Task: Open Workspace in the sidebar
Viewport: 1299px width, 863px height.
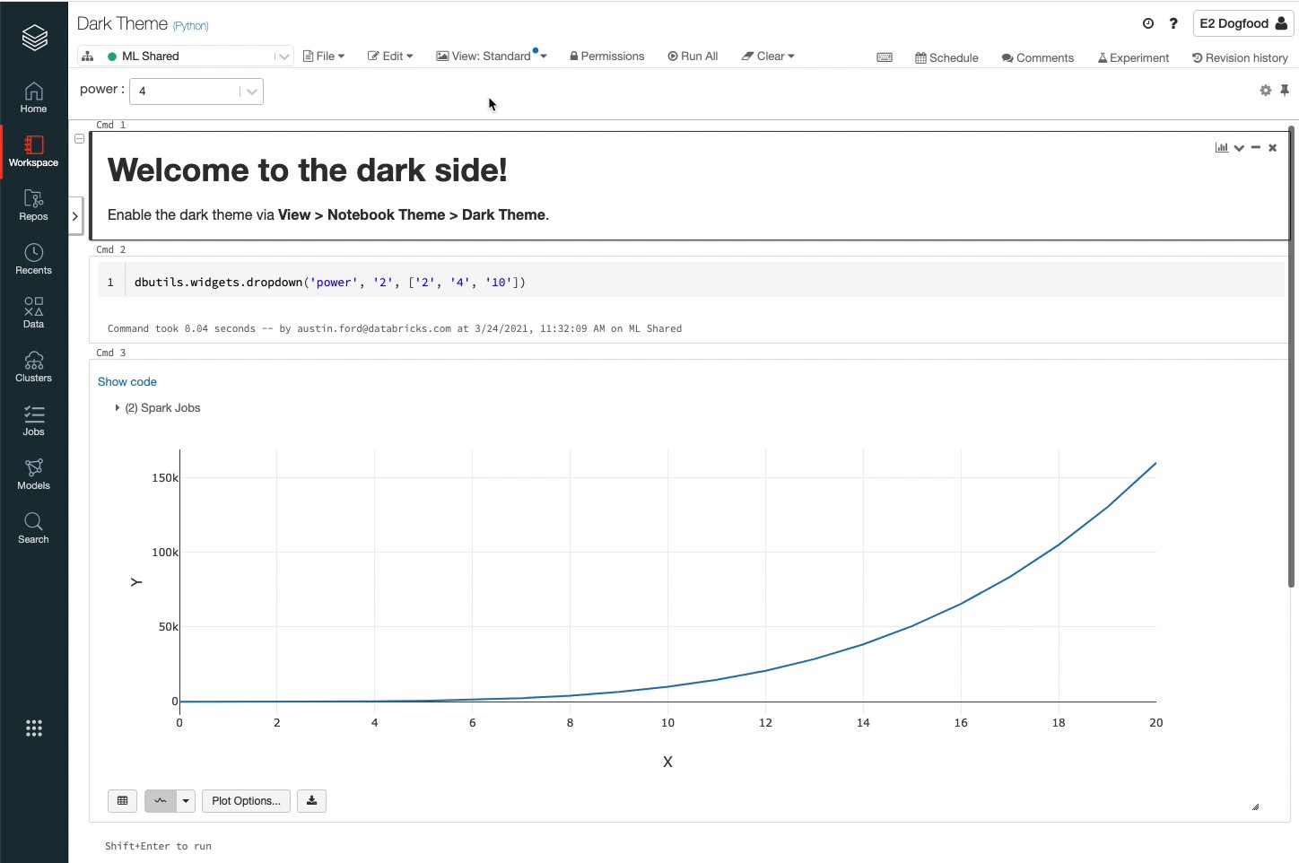Action: coord(34,152)
